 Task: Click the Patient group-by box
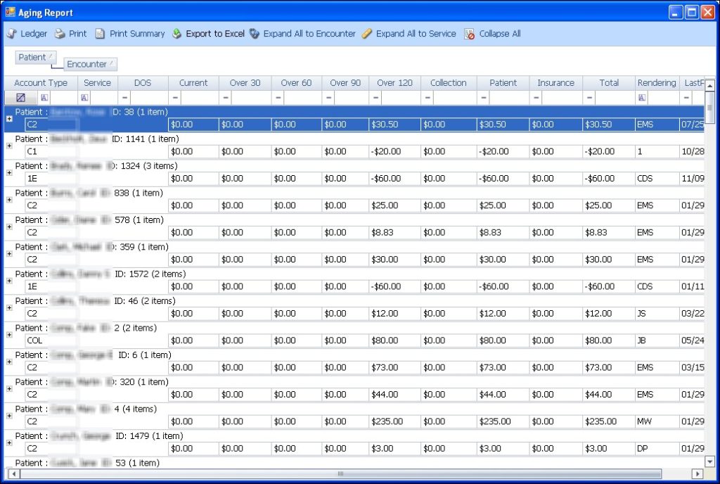35,58
